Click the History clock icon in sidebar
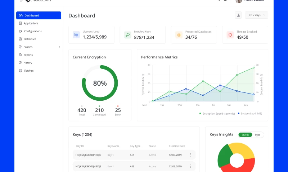Viewport: 288px width, 172px height. coord(21,63)
